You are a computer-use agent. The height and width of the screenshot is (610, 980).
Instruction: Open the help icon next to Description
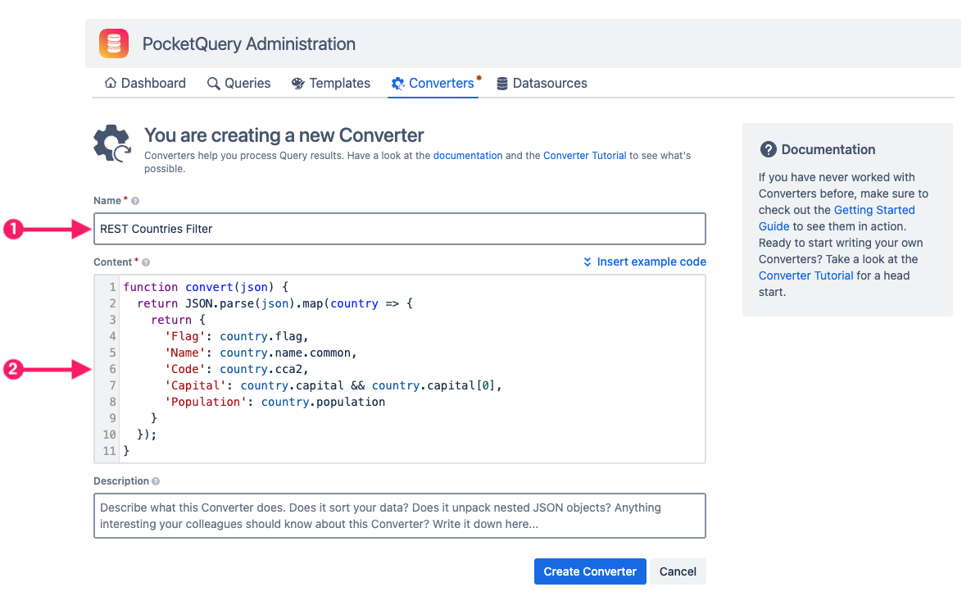pos(157,480)
